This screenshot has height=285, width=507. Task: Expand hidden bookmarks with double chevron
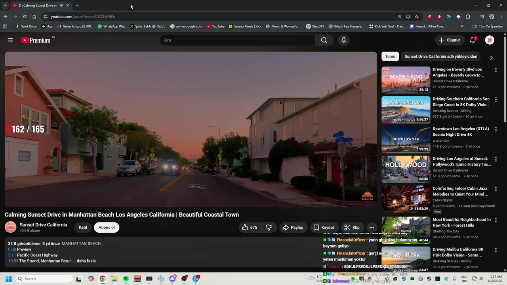tap(462, 27)
